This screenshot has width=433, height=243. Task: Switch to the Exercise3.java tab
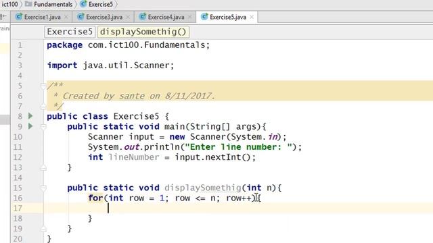[104, 17]
